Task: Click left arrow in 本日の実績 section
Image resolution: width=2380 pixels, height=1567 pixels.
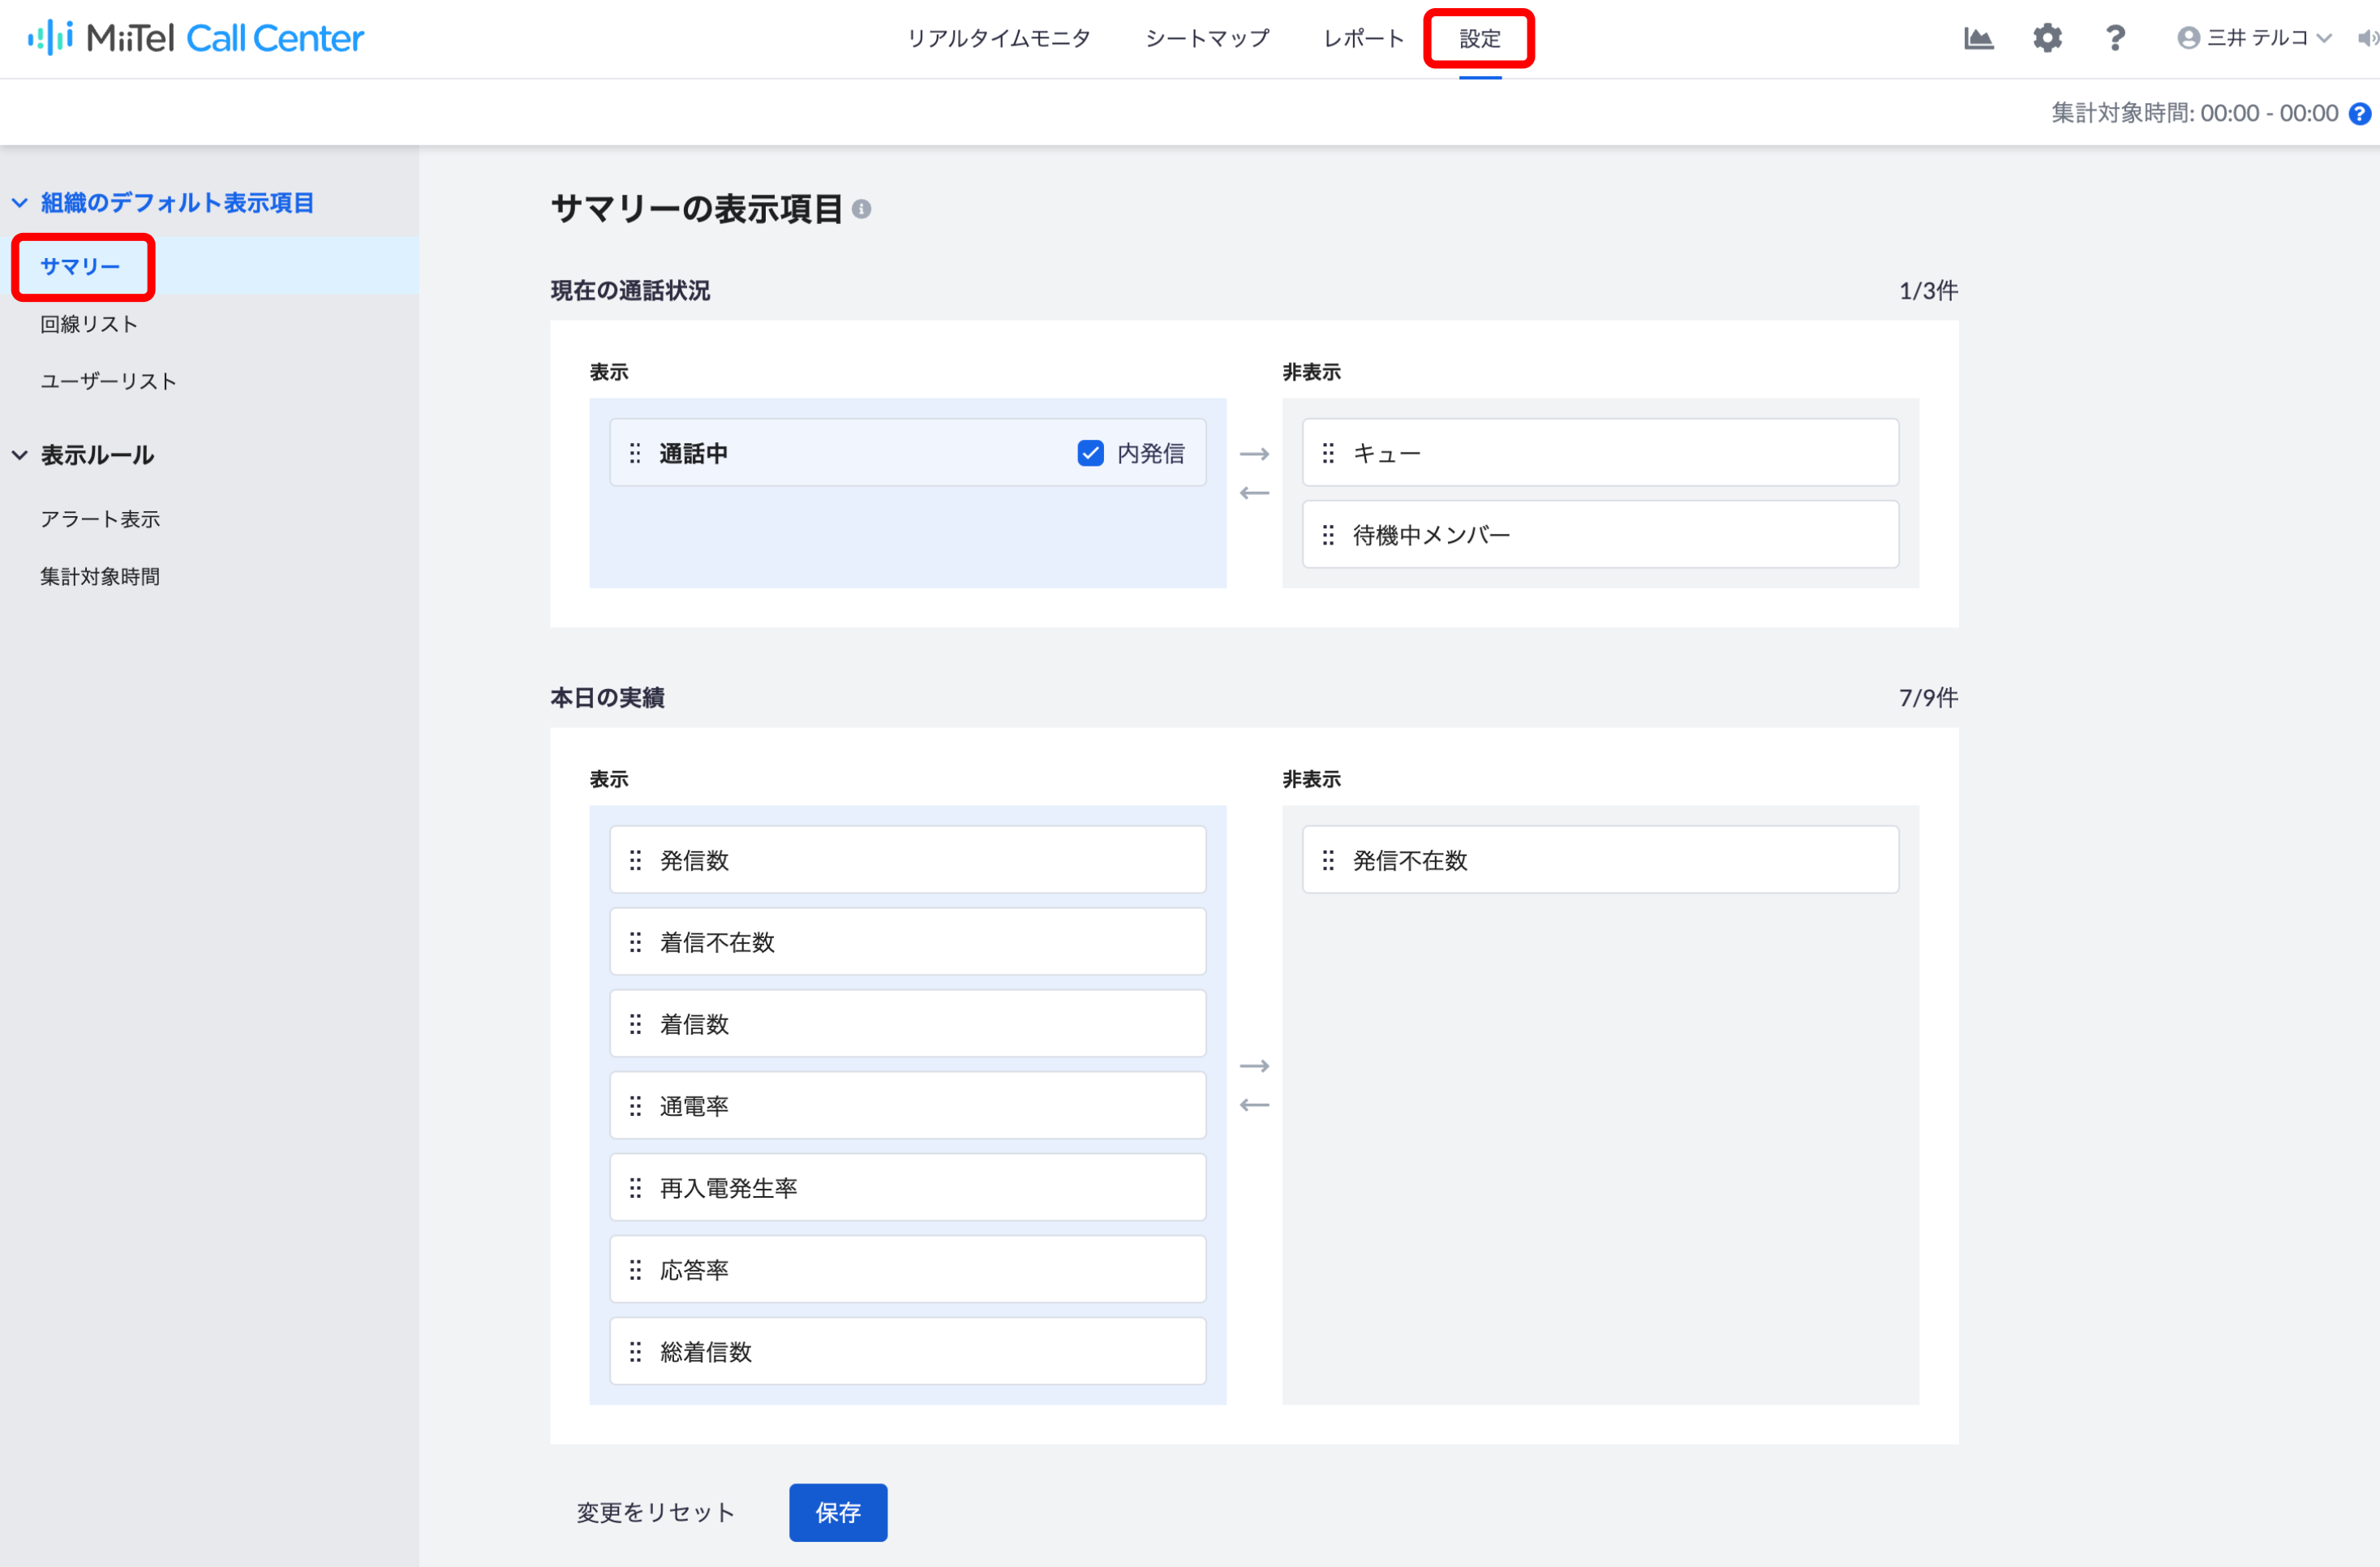Action: pyautogui.click(x=1254, y=1104)
